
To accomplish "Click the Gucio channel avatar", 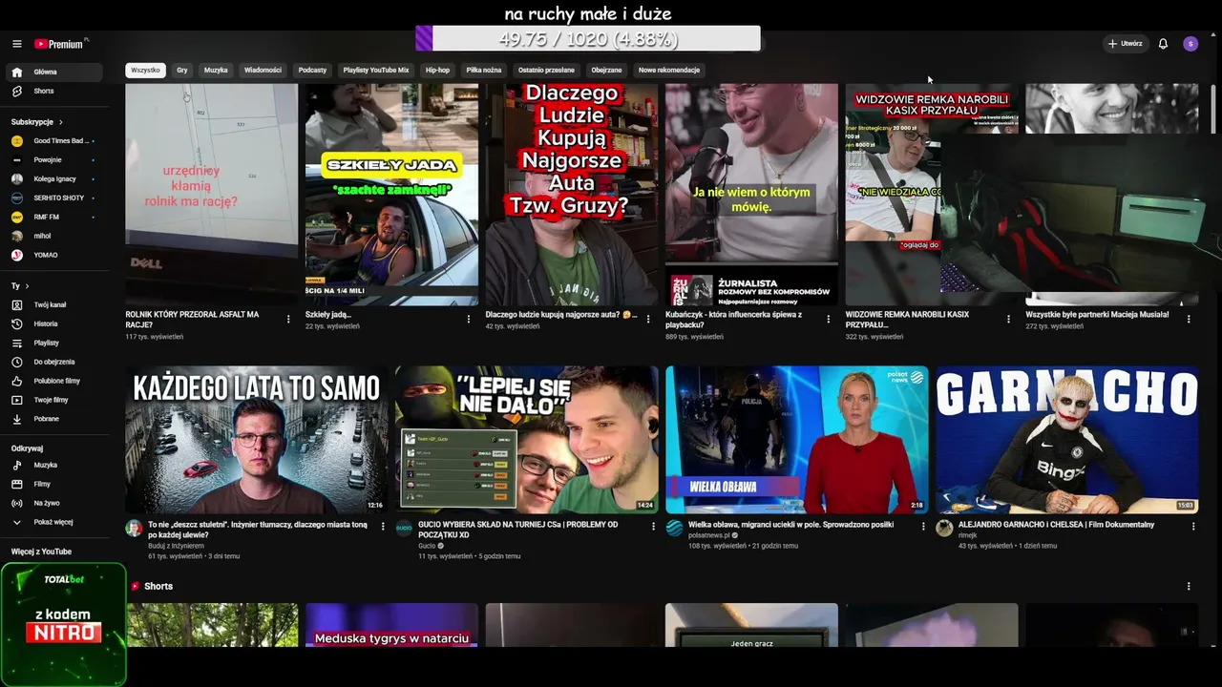I will 404,528.
